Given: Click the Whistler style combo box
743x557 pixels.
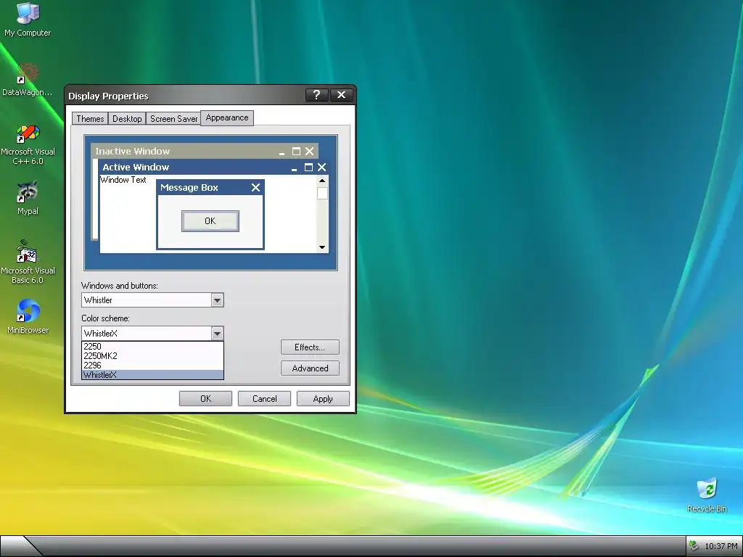Looking at the screenshot, I should [x=152, y=300].
